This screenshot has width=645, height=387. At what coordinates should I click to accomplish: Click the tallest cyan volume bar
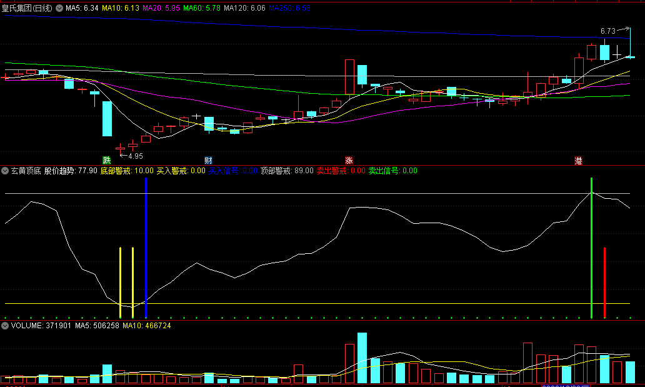pyautogui.click(x=362, y=358)
